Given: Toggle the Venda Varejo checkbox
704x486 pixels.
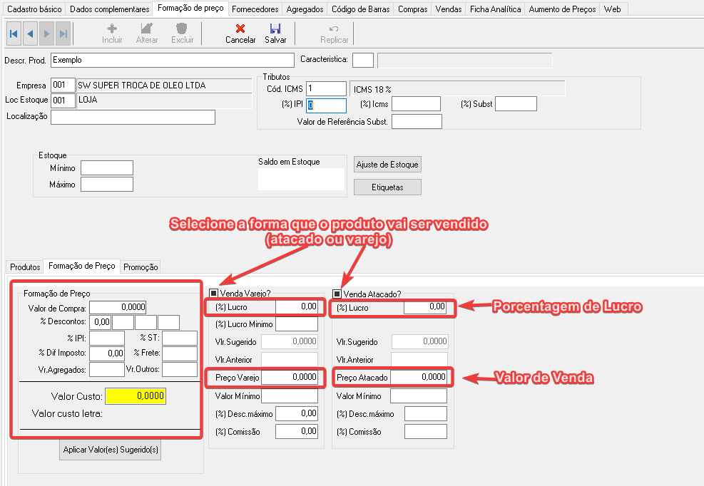Looking at the screenshot, I should click(214, 293).
